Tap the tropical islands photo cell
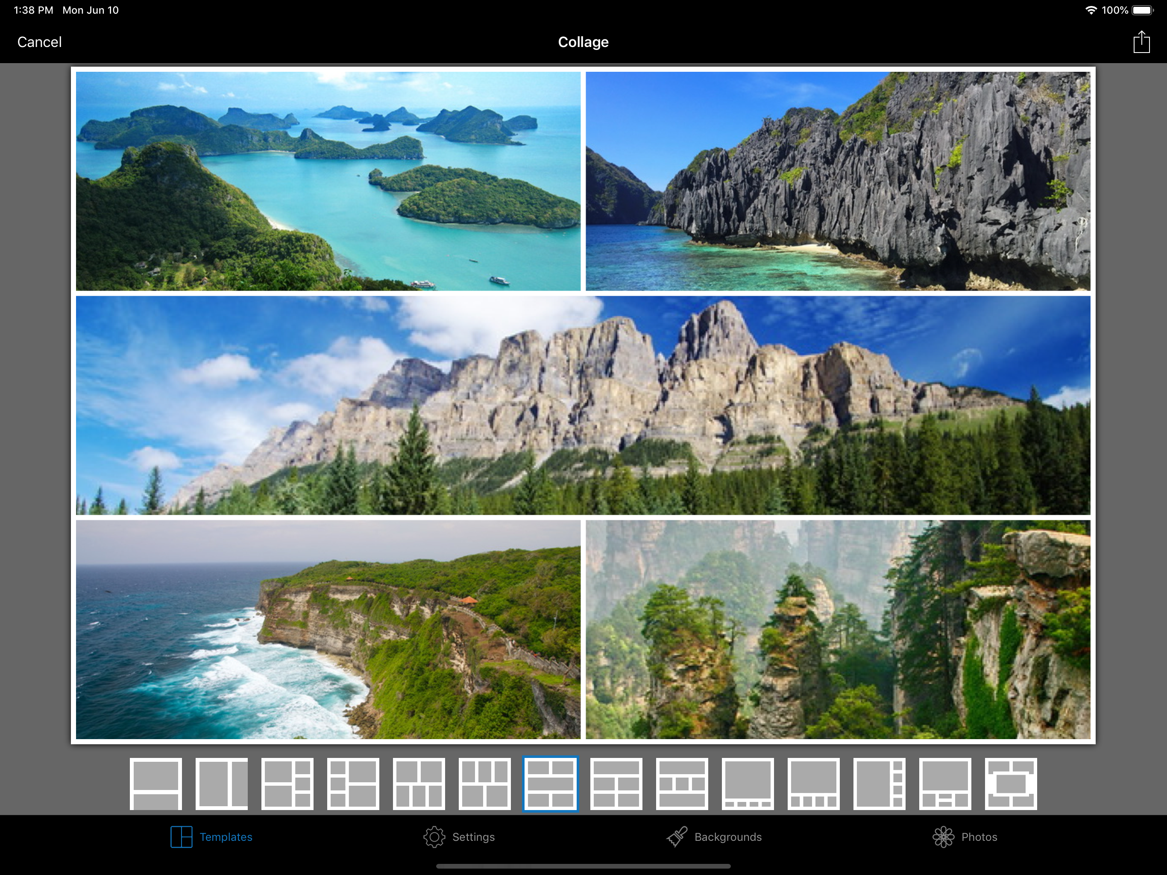Viewport: 1167px width, 875px height. tap(328, 181)
